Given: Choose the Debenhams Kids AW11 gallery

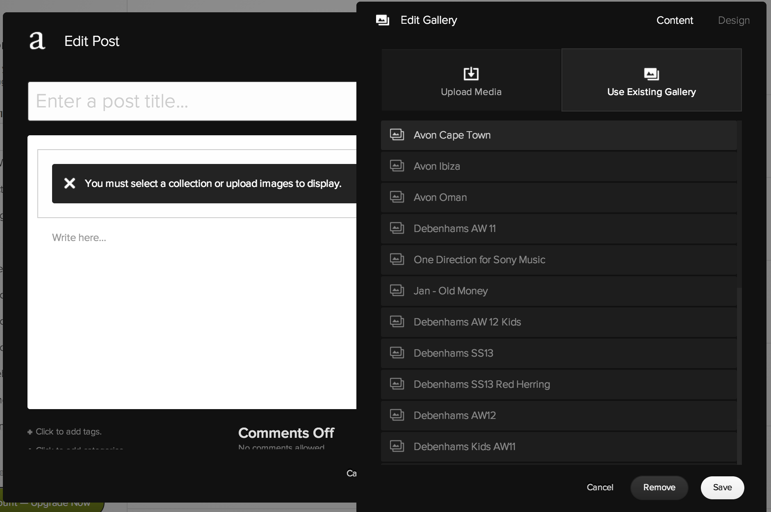Looking at the screenshot, I should coord(559,446).
